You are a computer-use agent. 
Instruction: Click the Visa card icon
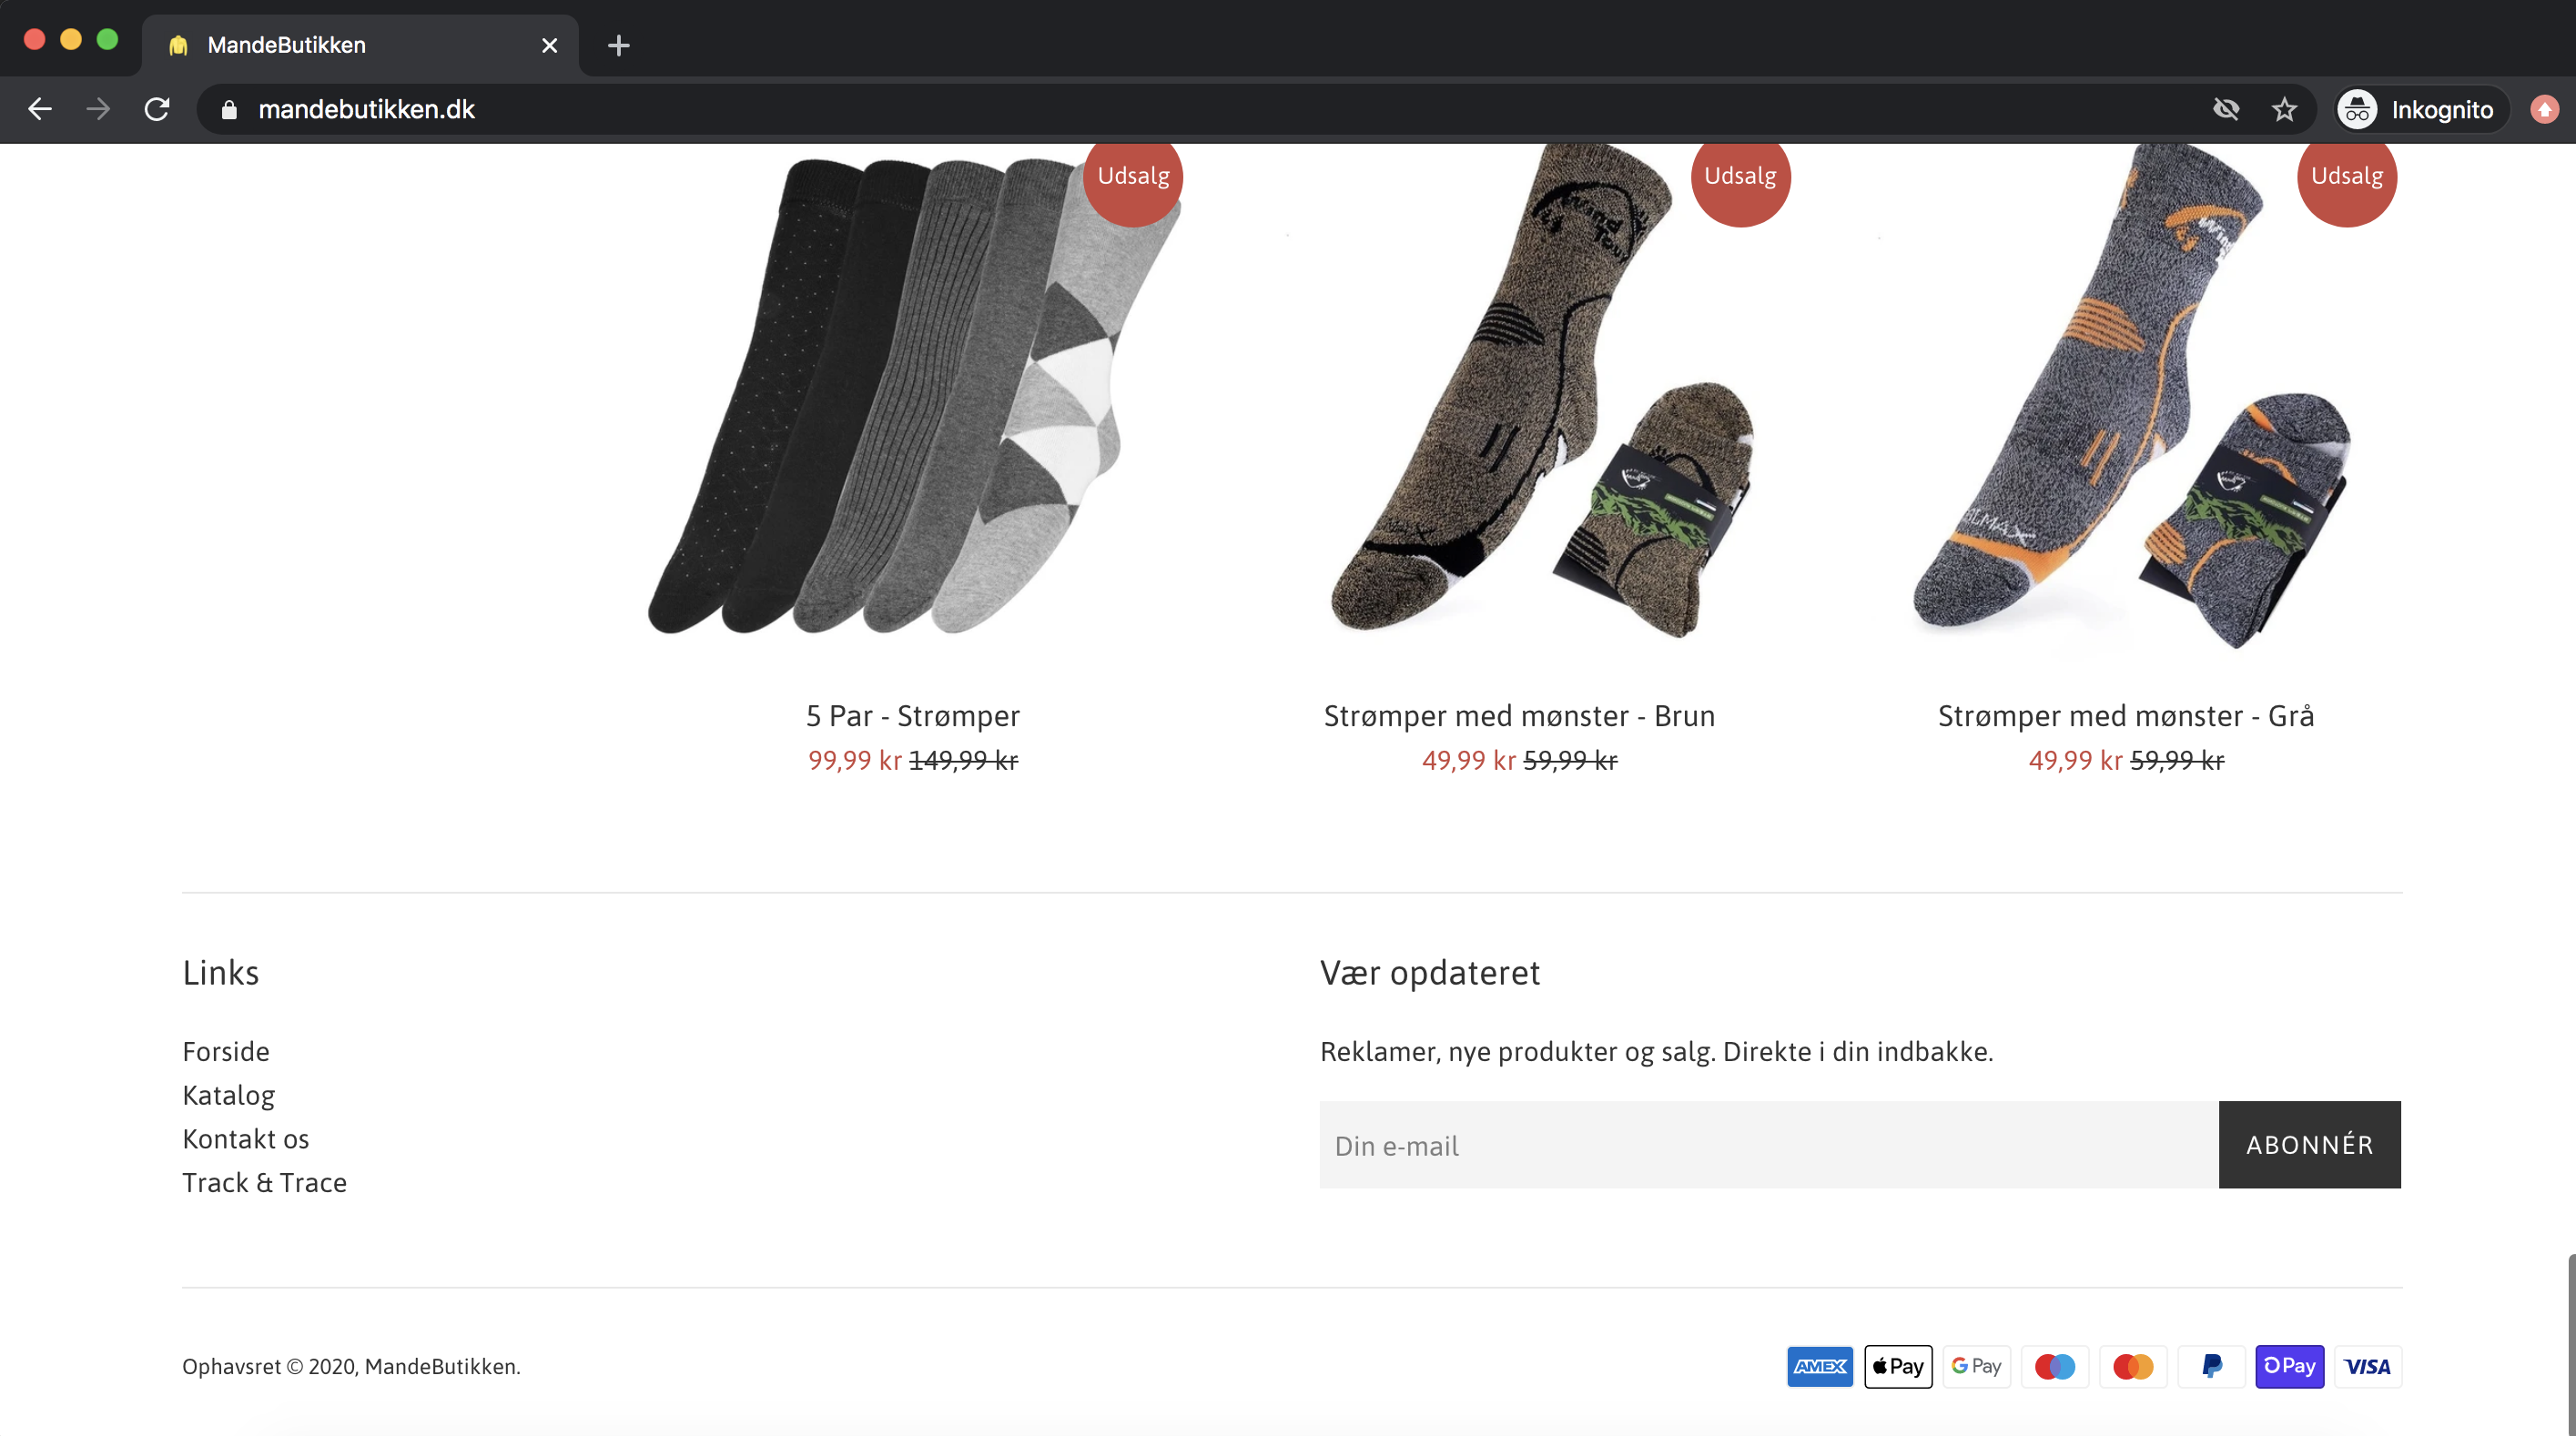click(2367, 1366)
